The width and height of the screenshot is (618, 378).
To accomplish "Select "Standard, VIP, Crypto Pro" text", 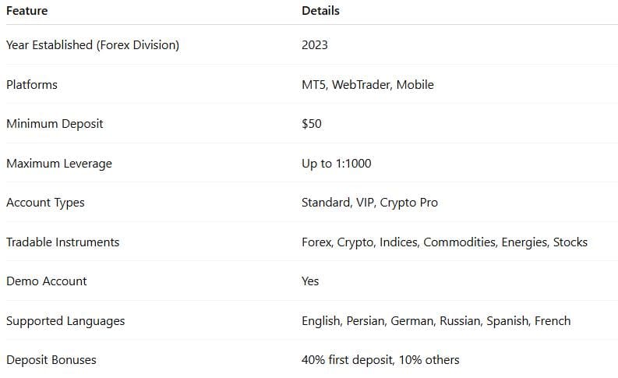I will tap(369, 203).
